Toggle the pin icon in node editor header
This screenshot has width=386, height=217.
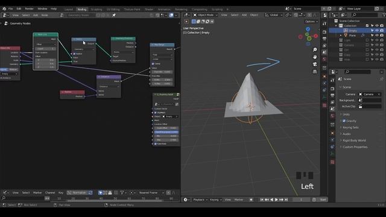point(114,15)
